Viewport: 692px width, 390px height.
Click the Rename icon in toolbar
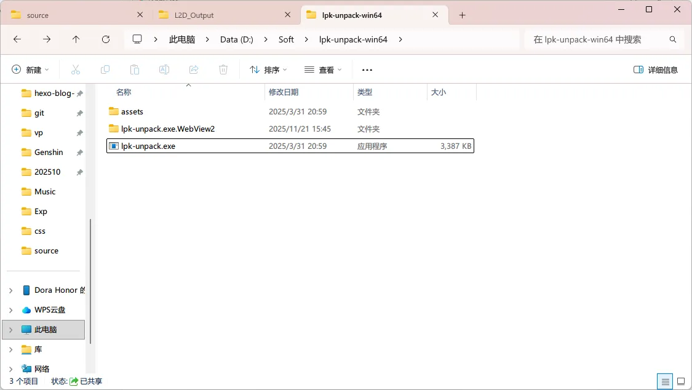coord(164,70)
